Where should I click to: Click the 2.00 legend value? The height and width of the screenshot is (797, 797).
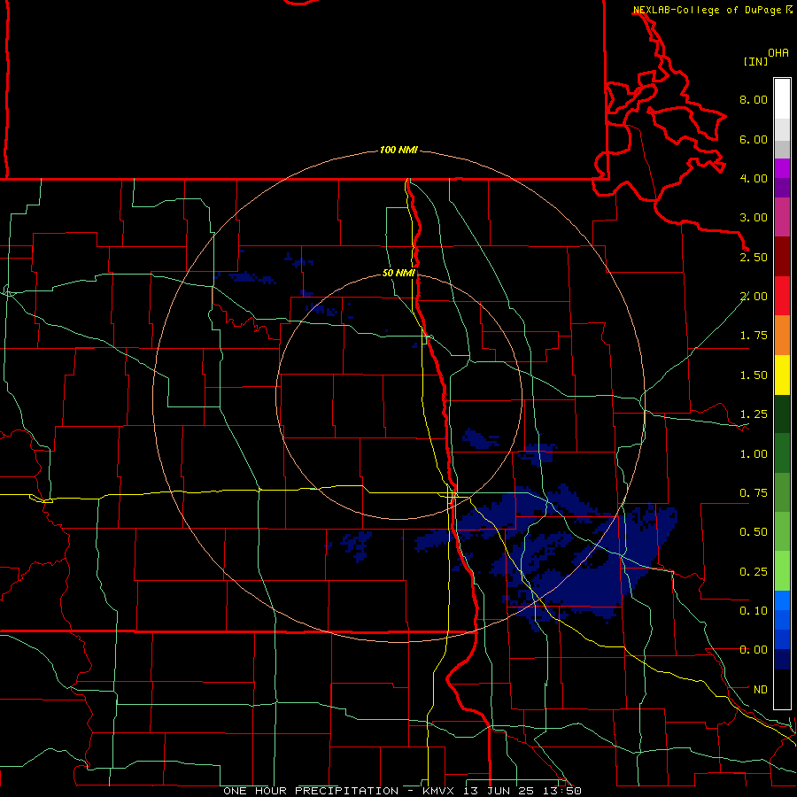[x=754, y=297]
